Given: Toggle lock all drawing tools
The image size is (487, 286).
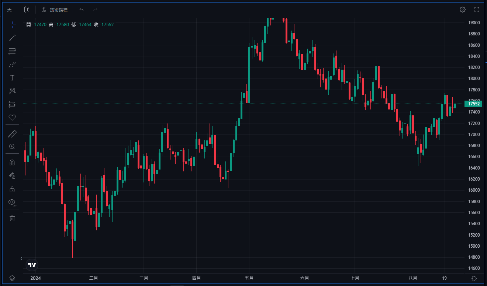Looking at the screenshot, I should point(12,189).
